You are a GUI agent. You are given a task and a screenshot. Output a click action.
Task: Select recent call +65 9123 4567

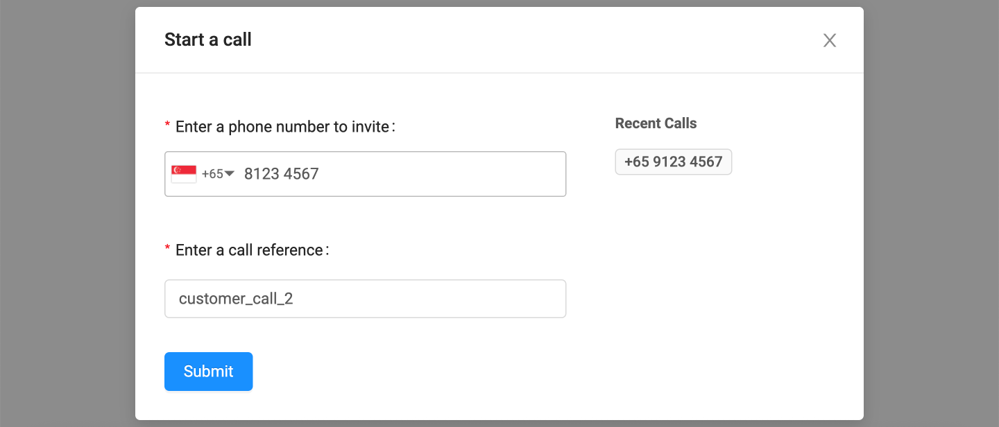tap(673, 162)
